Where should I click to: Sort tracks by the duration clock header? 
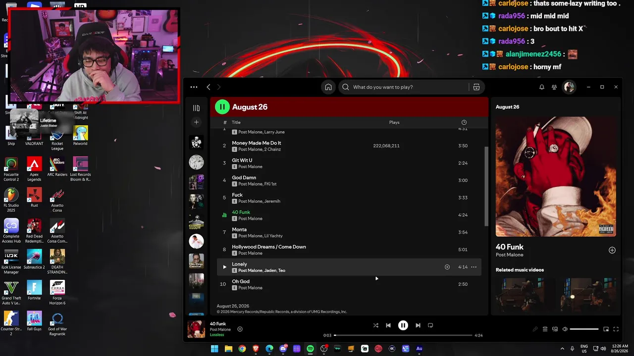tap(464, 123)
